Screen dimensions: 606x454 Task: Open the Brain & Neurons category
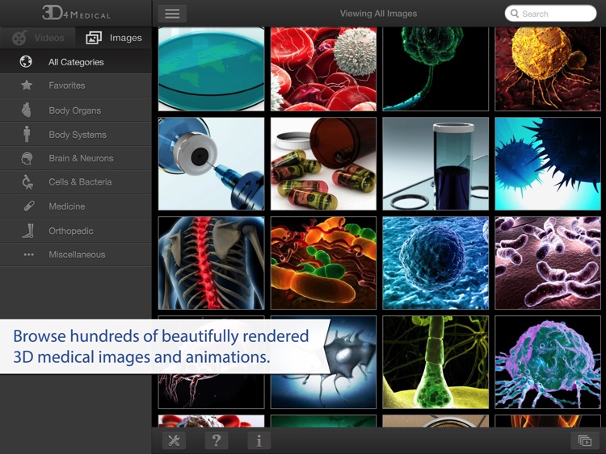[x=76, y=158]
